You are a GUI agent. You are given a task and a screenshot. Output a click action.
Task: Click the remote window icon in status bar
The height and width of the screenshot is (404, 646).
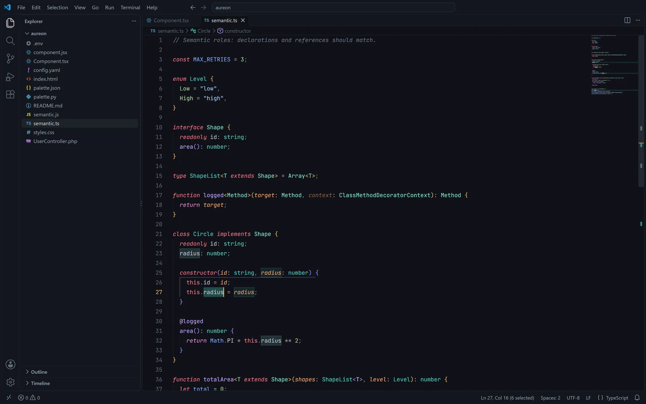coord(9,398)
